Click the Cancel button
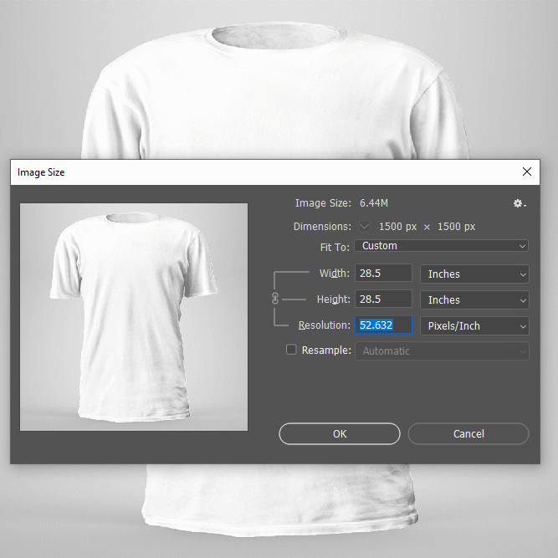558x558 pixels. pyautogui.click(x=468, y=434)
